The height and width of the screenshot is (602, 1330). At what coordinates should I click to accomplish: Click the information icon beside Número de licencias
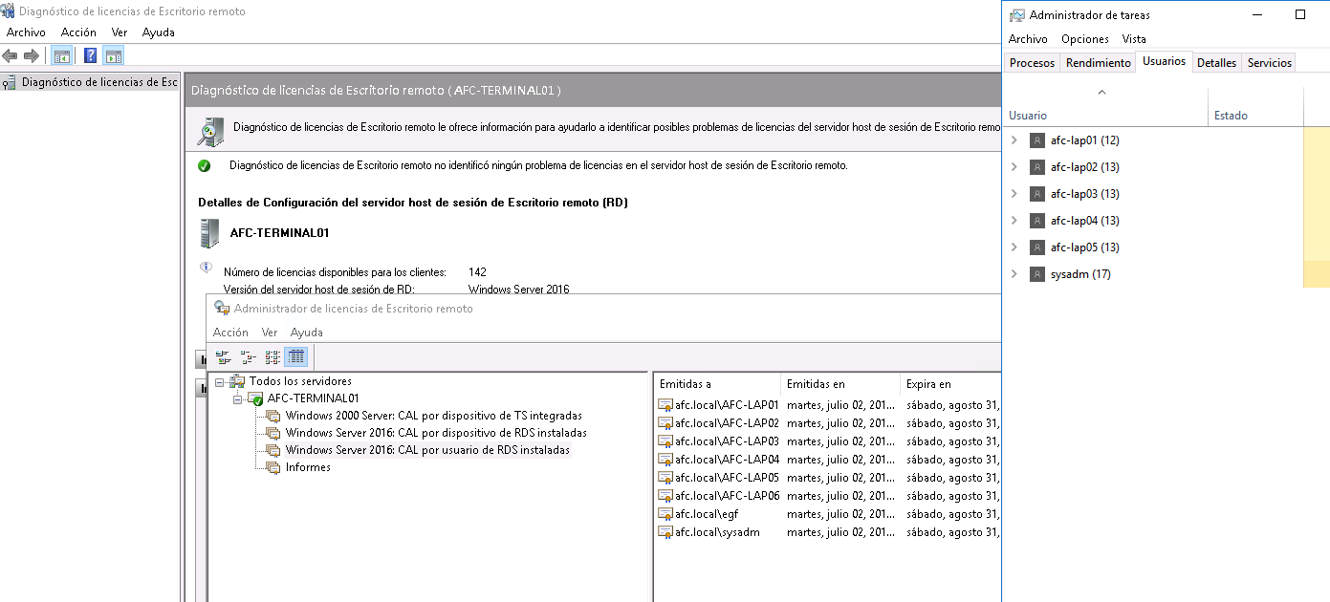[206, 268]
